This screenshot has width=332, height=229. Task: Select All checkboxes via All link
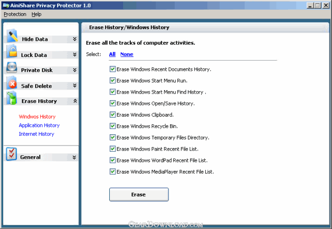pos(112,54)
